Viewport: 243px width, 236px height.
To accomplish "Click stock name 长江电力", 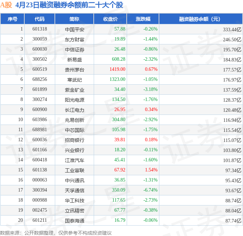I will [75, 110].
